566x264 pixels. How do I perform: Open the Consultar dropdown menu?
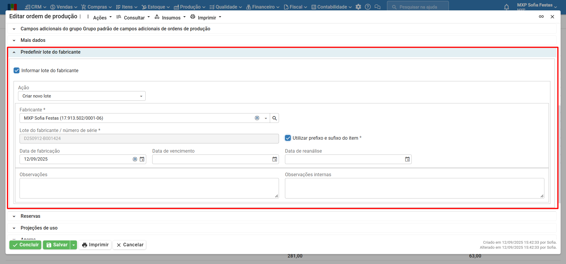click(133, 17)
